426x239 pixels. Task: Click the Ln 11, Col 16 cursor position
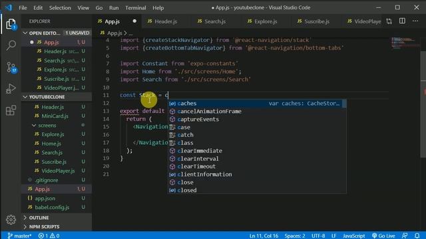[264, 236]
